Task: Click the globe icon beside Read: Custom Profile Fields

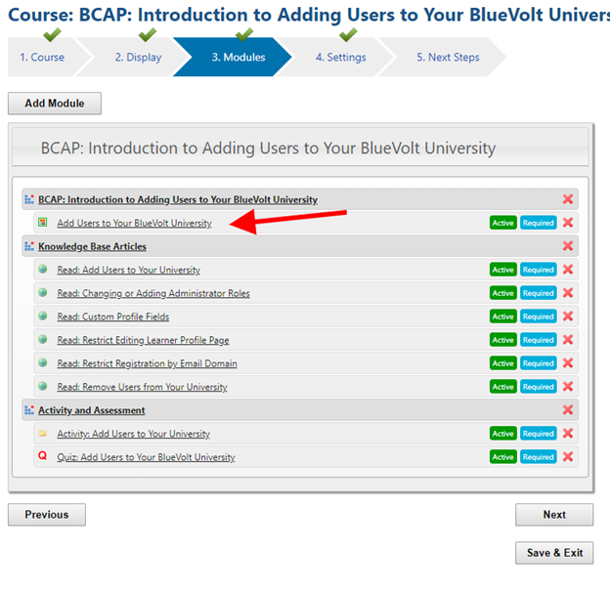Action: click(x=43, y=316)
